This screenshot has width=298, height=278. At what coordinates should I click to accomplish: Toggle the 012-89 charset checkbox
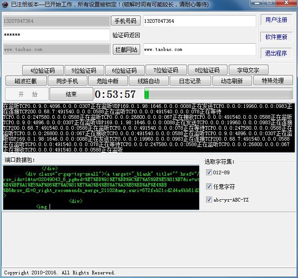tap(209, 172)
